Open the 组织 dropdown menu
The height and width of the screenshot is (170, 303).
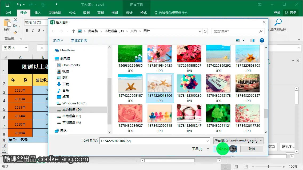pyautogui.click(x=58, y=41)
